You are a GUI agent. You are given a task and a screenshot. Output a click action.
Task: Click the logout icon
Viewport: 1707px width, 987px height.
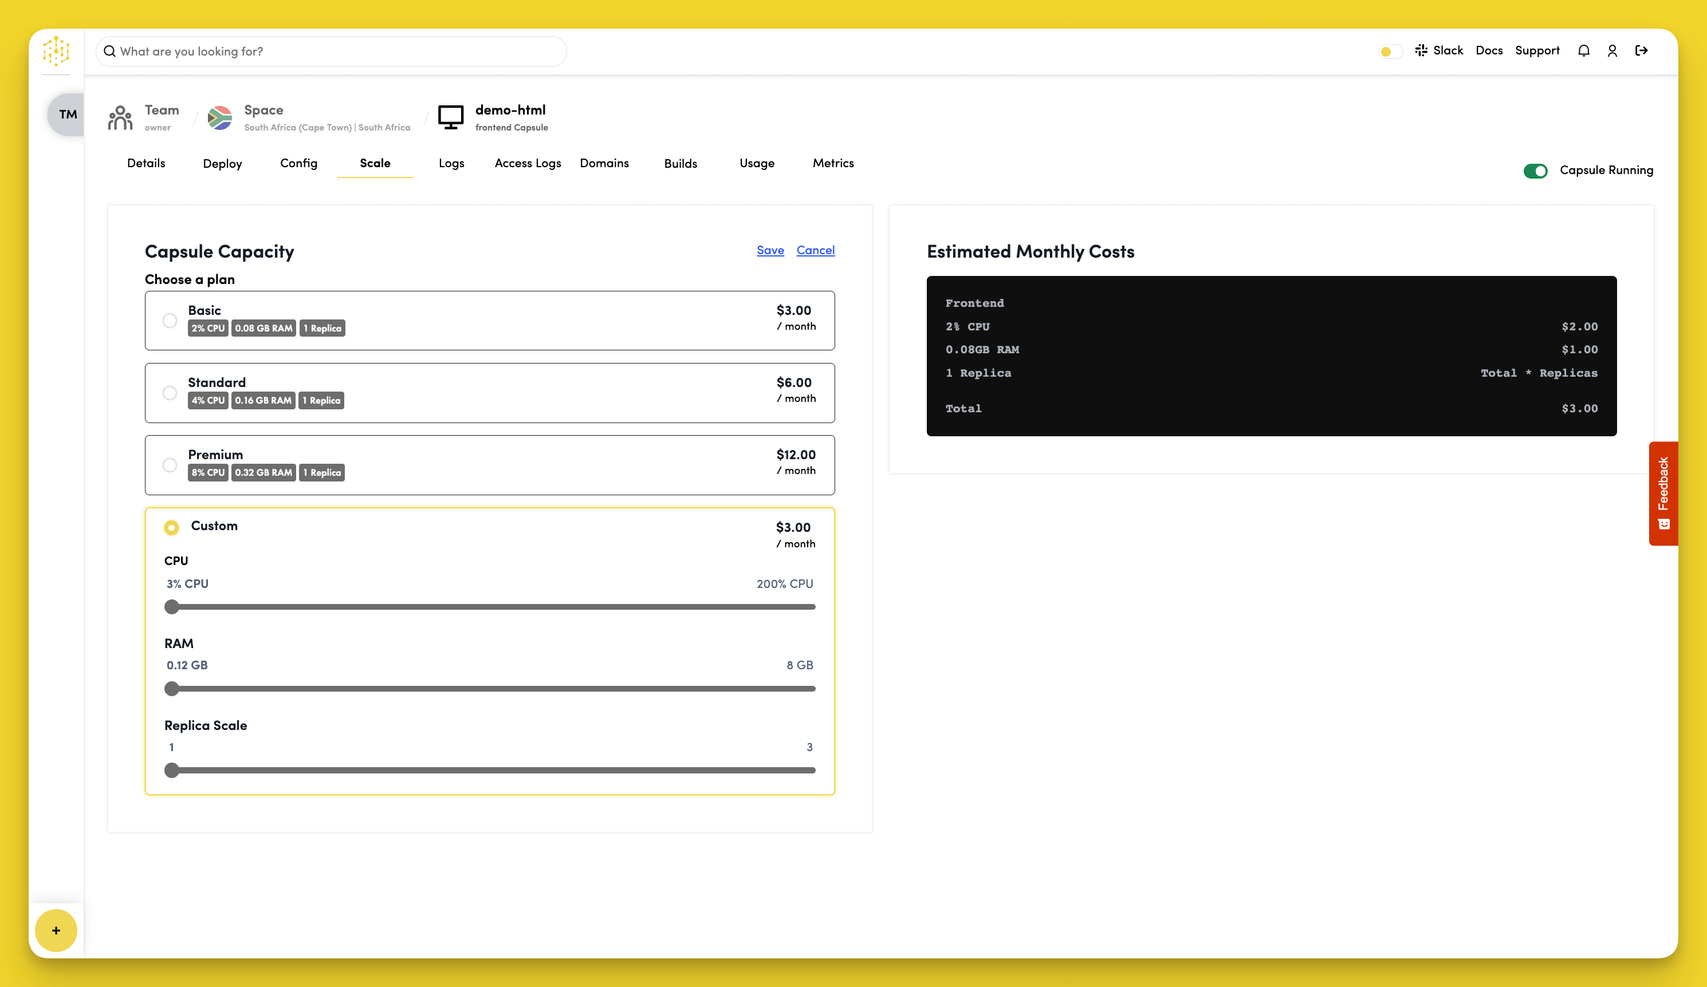tap(1641, 51)
